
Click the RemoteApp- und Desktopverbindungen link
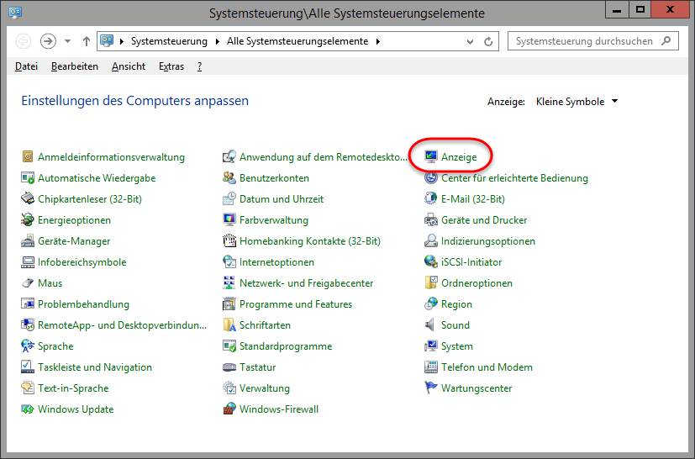pos(122,325)
